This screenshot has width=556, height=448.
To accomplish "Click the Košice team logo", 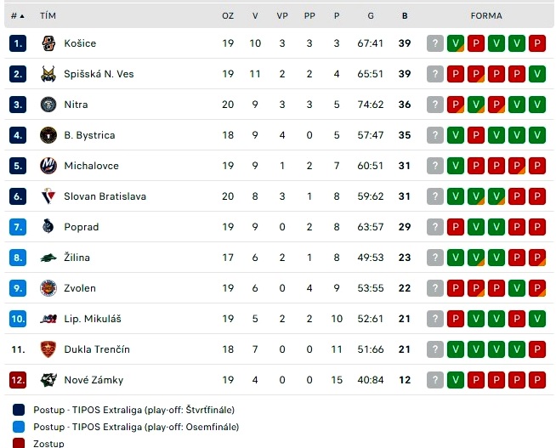I will tap(48, 43).
